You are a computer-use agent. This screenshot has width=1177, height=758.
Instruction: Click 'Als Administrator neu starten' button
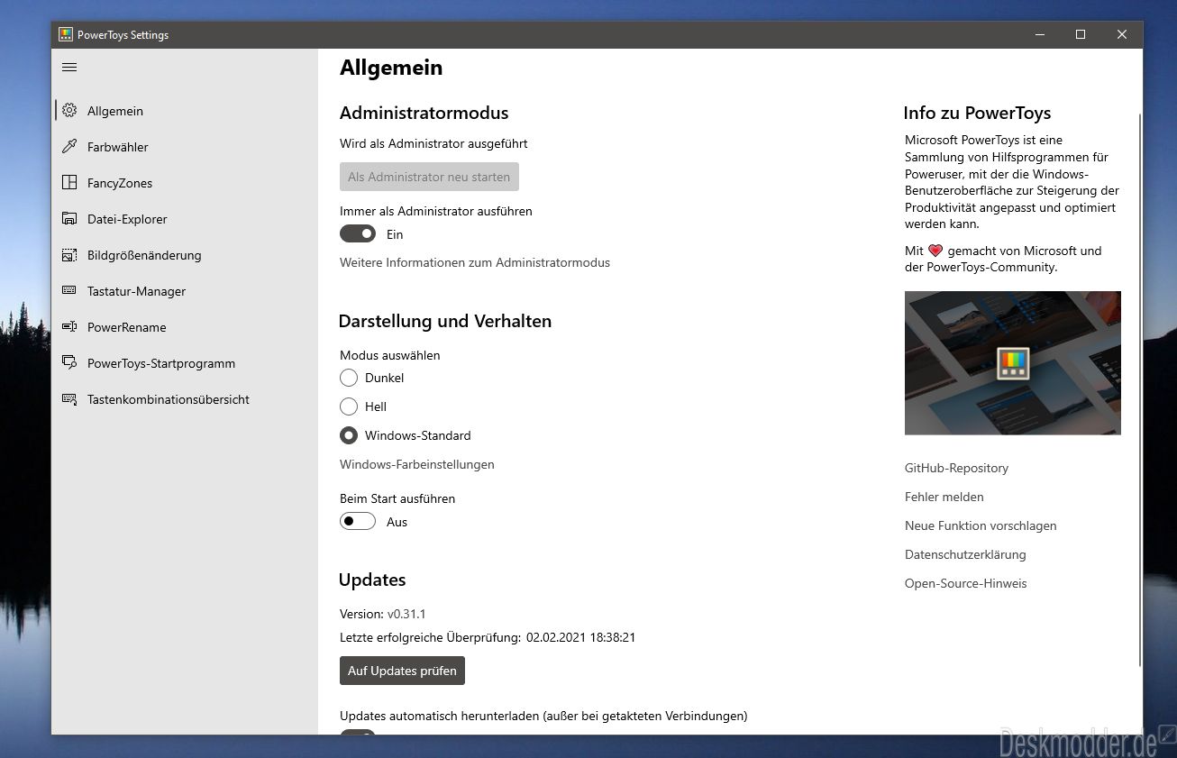point(429,177)
